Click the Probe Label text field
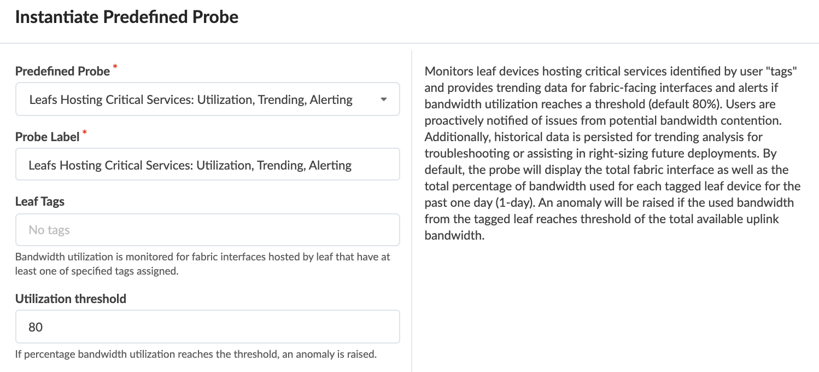819x372 pixels. point(208,165)
